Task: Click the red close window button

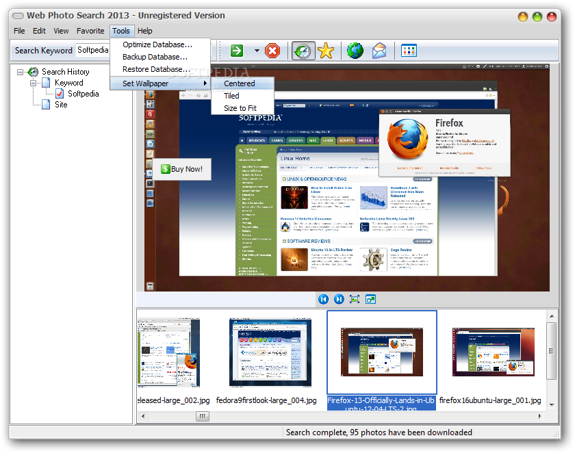Action: point(552,17)
